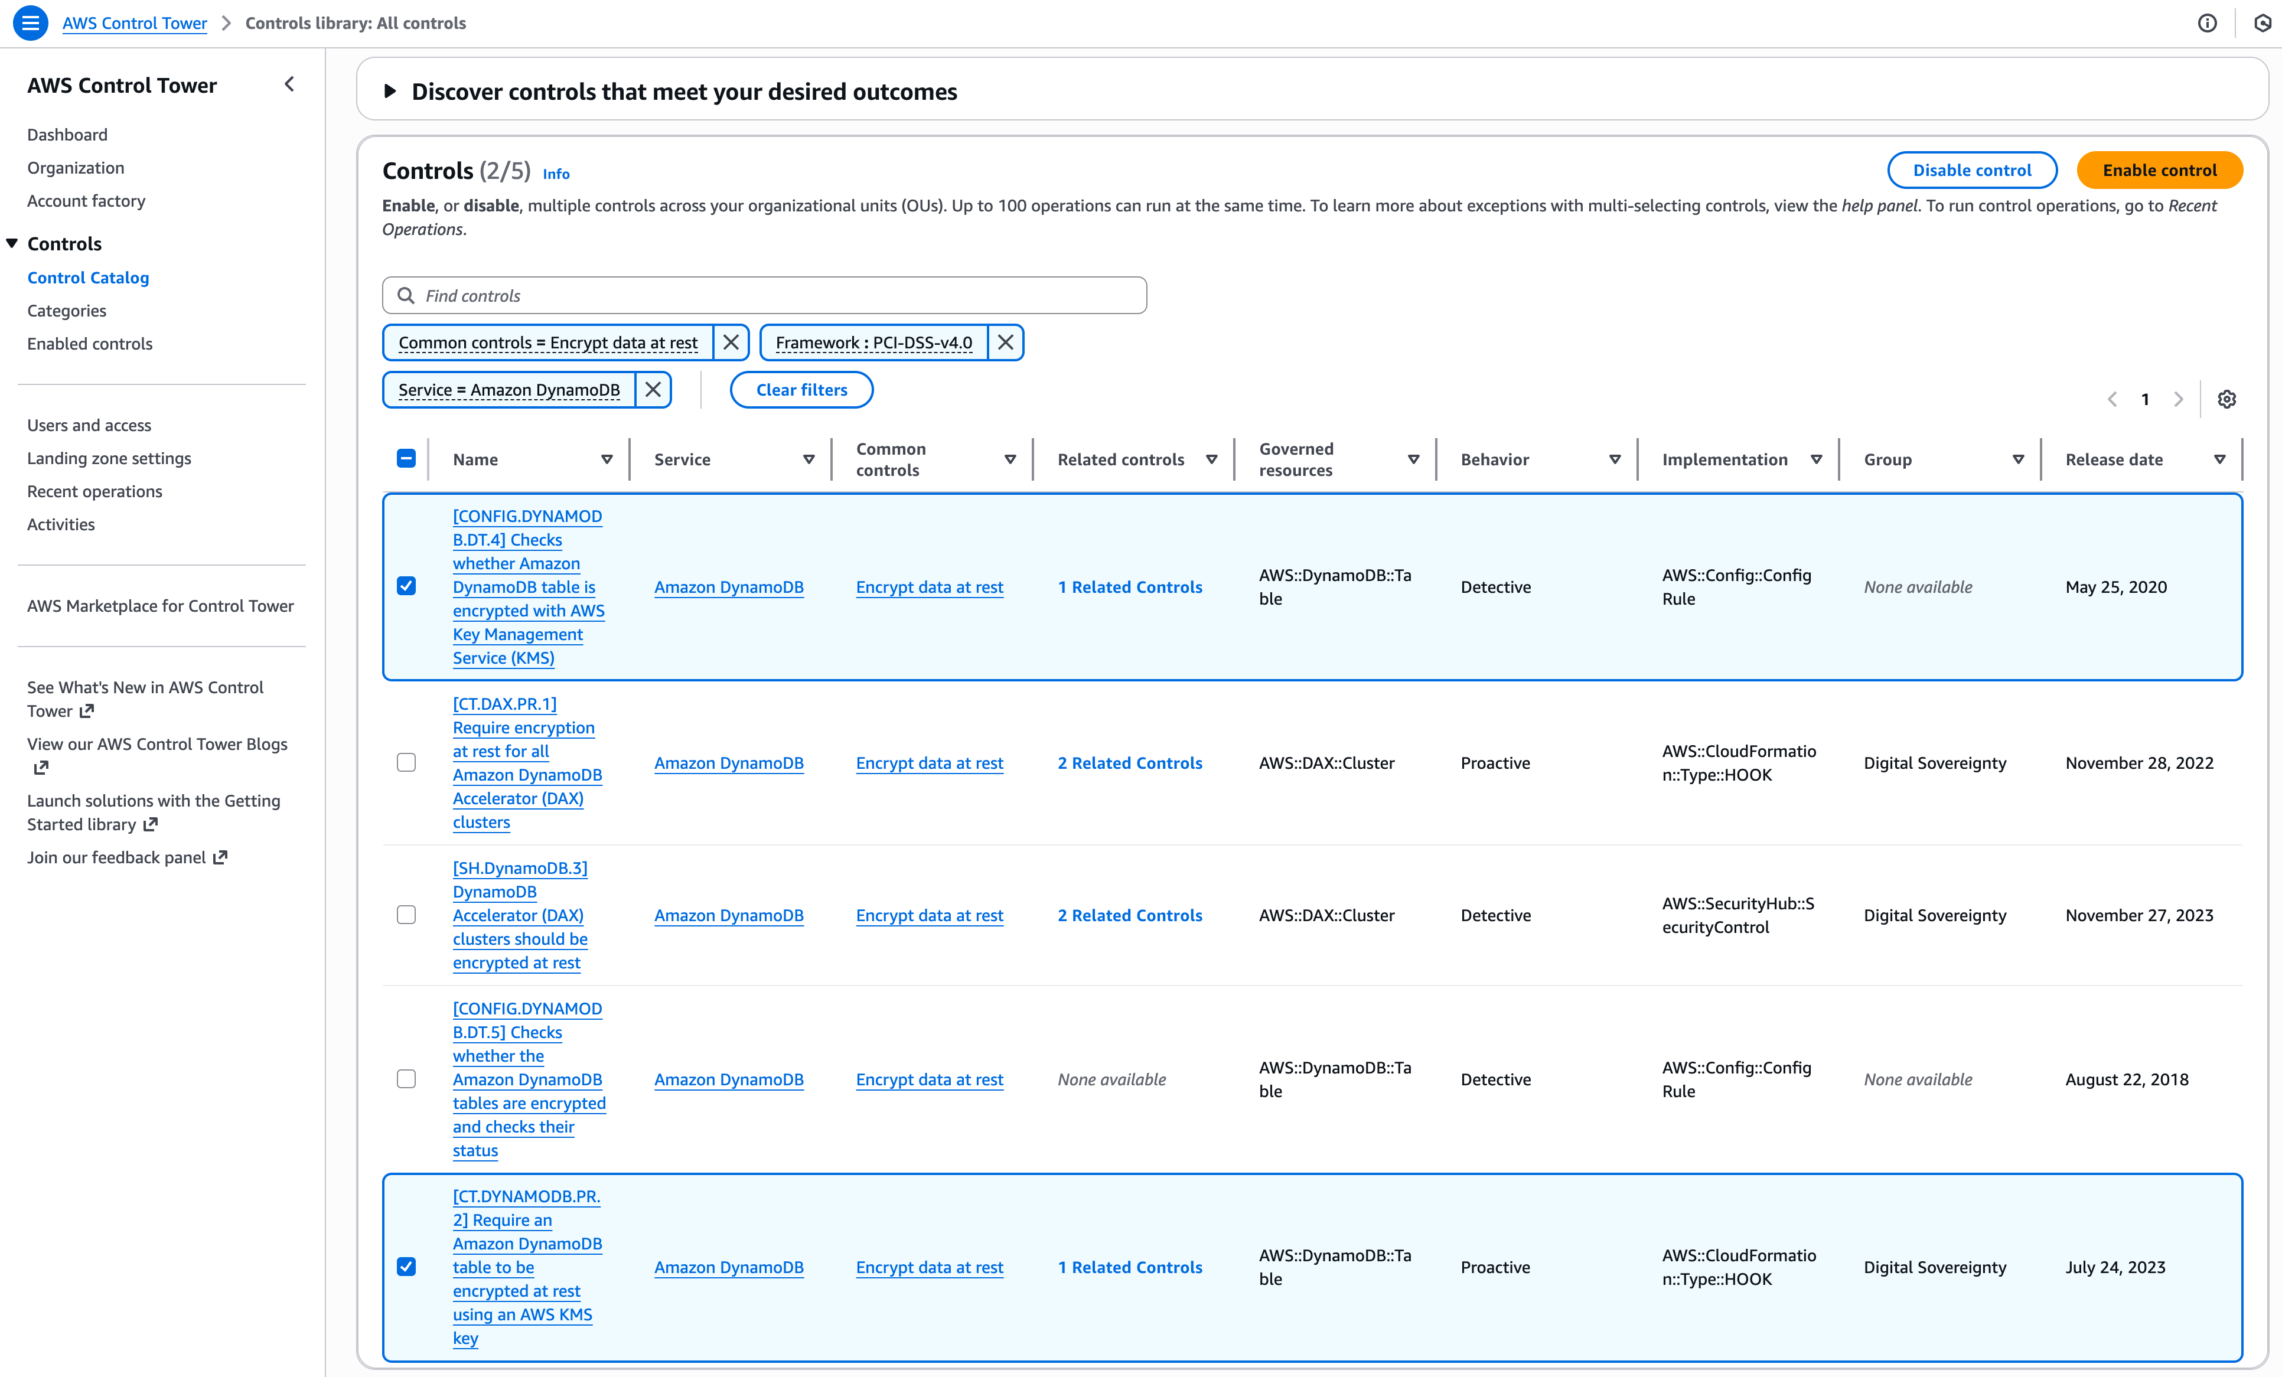Focus the Find controls search field

(x=765, y=295)
